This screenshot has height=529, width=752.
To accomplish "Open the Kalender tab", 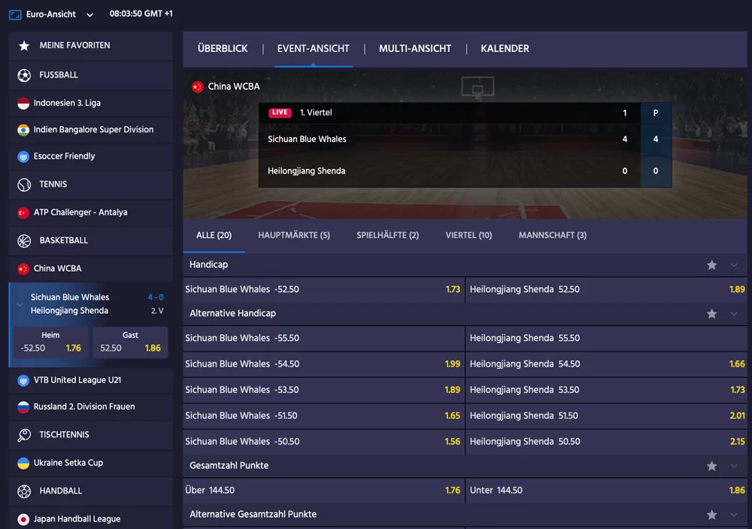I will pyautogui.click(x=505, y=48).
